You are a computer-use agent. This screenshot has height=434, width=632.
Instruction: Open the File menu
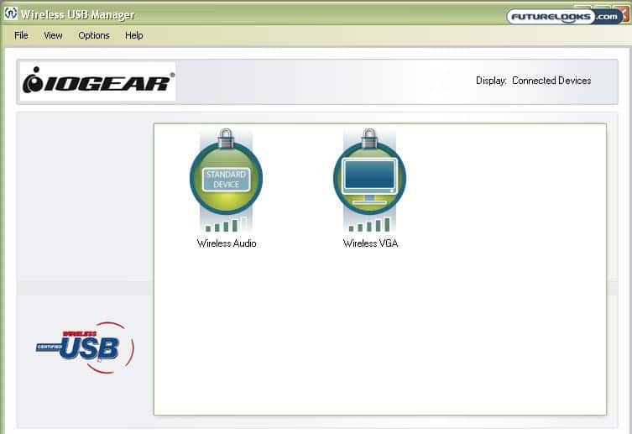coord(21,35)
